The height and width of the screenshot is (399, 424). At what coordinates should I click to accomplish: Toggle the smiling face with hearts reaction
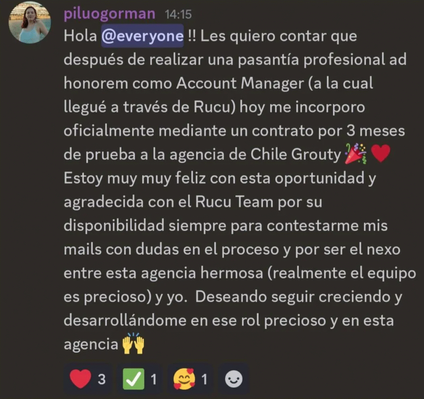(190, 379)
